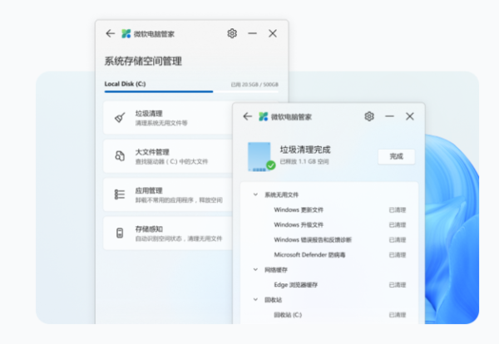Click 微软电脑管家 logo in the front window
Viewport: 499px width, 344px height.
262,116
